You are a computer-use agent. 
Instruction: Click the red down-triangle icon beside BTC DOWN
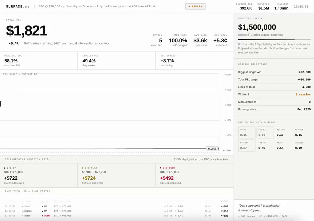click(161, 168)
